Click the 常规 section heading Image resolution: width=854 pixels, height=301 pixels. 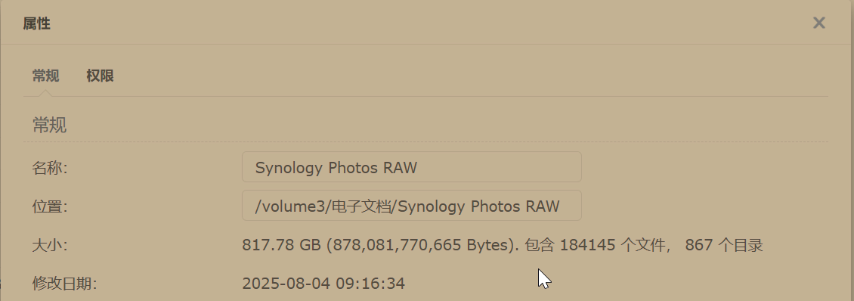50,125
